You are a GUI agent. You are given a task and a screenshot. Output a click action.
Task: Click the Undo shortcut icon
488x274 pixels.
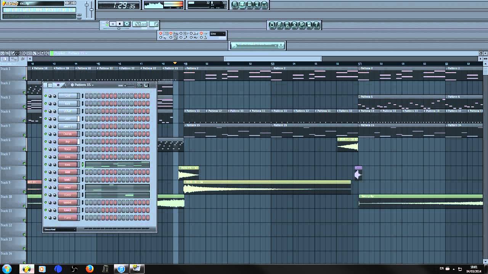point(272,25)
